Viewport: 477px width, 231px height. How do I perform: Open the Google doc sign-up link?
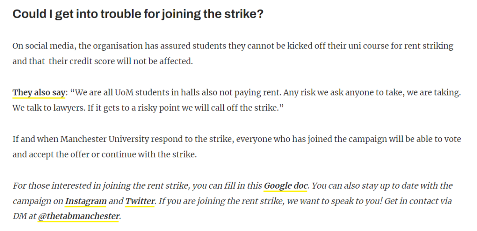tap(285, 186)
